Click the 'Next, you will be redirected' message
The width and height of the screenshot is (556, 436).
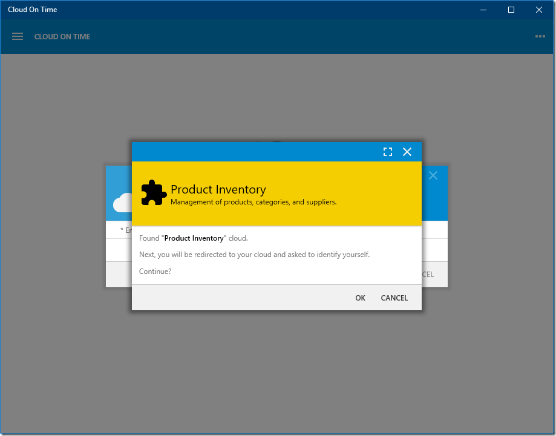[254, 255]
